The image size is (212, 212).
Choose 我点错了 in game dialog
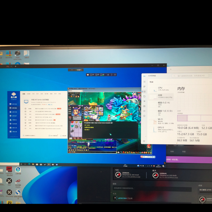(x=87, y=130)
